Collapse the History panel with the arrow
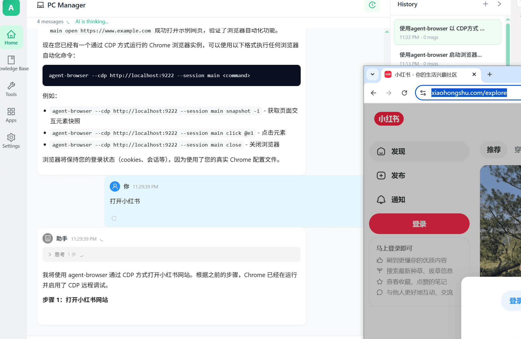This screenshot has height=339, width=521. click(x=499, y=4)
